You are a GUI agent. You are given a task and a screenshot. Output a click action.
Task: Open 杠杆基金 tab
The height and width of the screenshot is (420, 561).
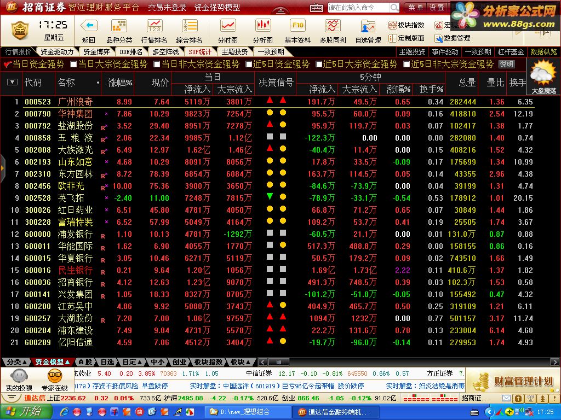pos(511,52)
